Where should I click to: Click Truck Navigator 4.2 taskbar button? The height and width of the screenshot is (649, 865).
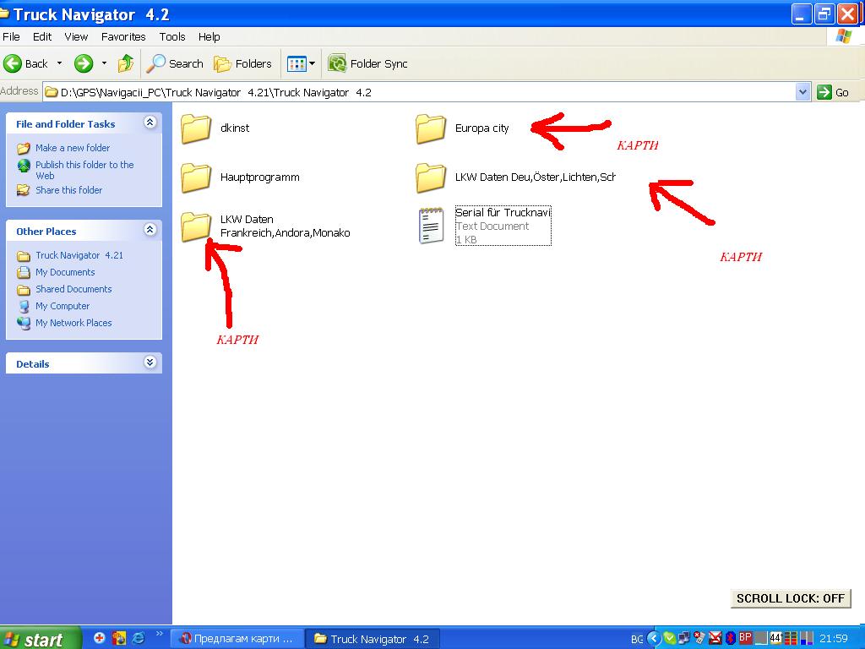pos(373,639)
